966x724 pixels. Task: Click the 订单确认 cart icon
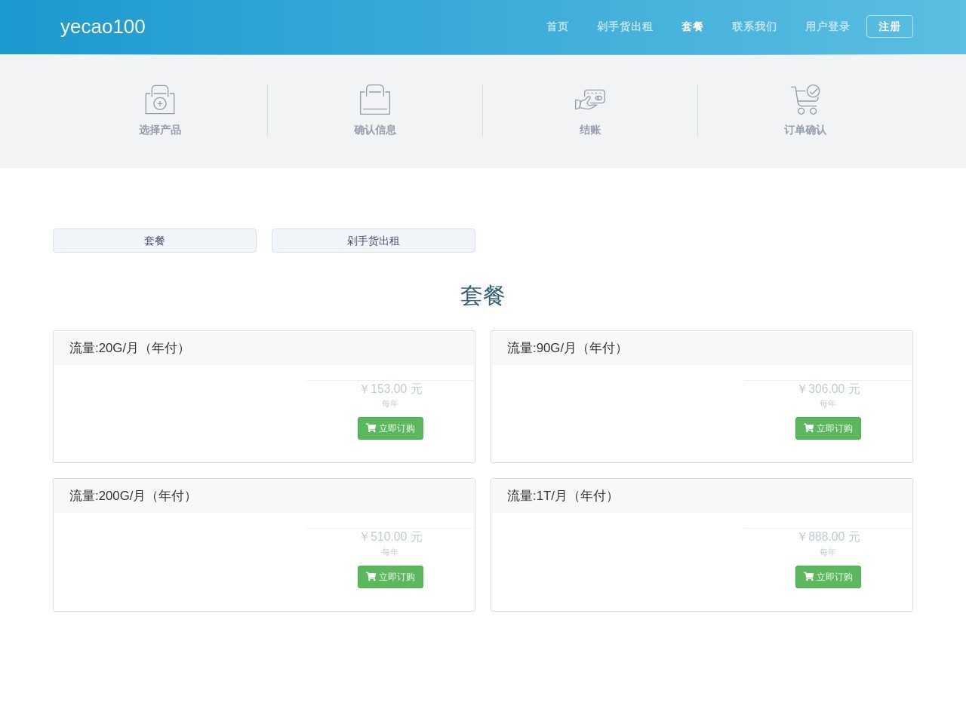point(805,100)
